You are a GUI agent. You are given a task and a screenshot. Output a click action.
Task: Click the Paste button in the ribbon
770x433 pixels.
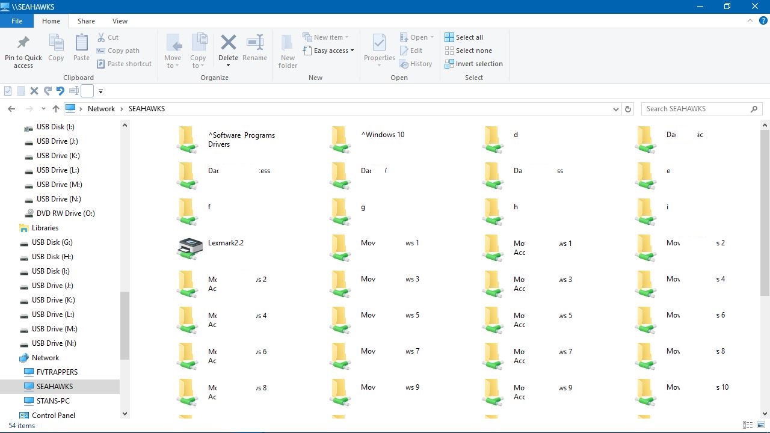pos(81,48)
